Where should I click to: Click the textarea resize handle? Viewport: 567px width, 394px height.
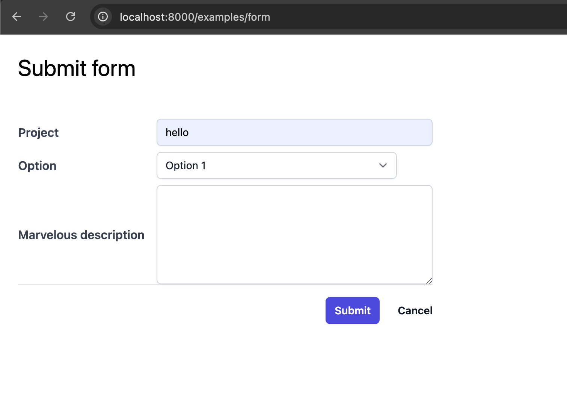[x=429, y=281]
